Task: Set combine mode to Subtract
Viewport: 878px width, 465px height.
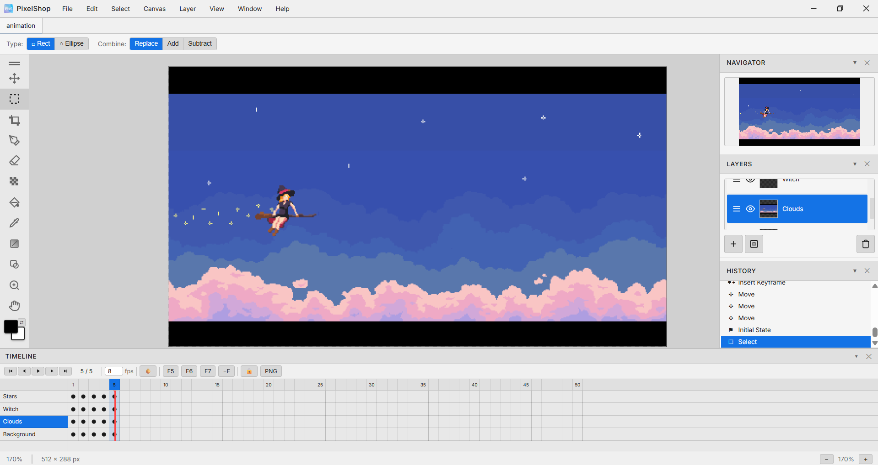Action: click(x=200, y=43)
